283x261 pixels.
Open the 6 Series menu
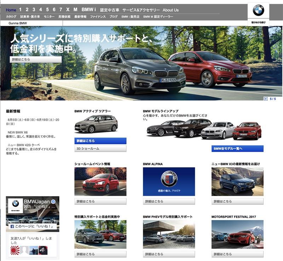point(54,10)
